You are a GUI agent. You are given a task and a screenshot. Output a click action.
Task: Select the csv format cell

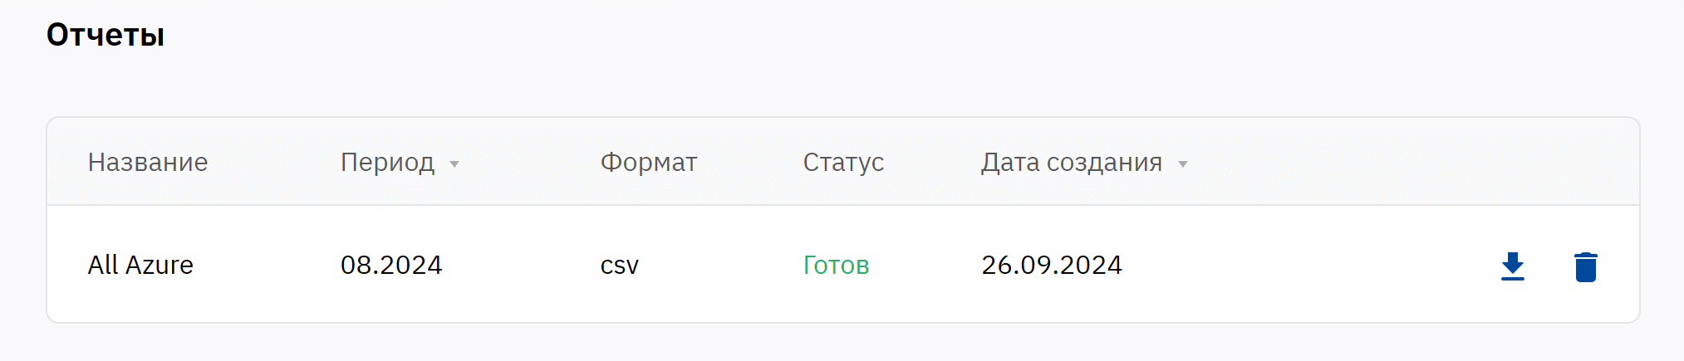point(619,266)
